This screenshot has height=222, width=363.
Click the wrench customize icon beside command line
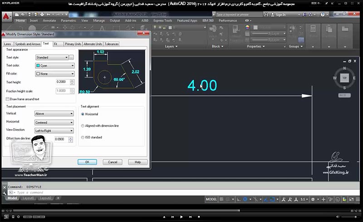point(5,193)
